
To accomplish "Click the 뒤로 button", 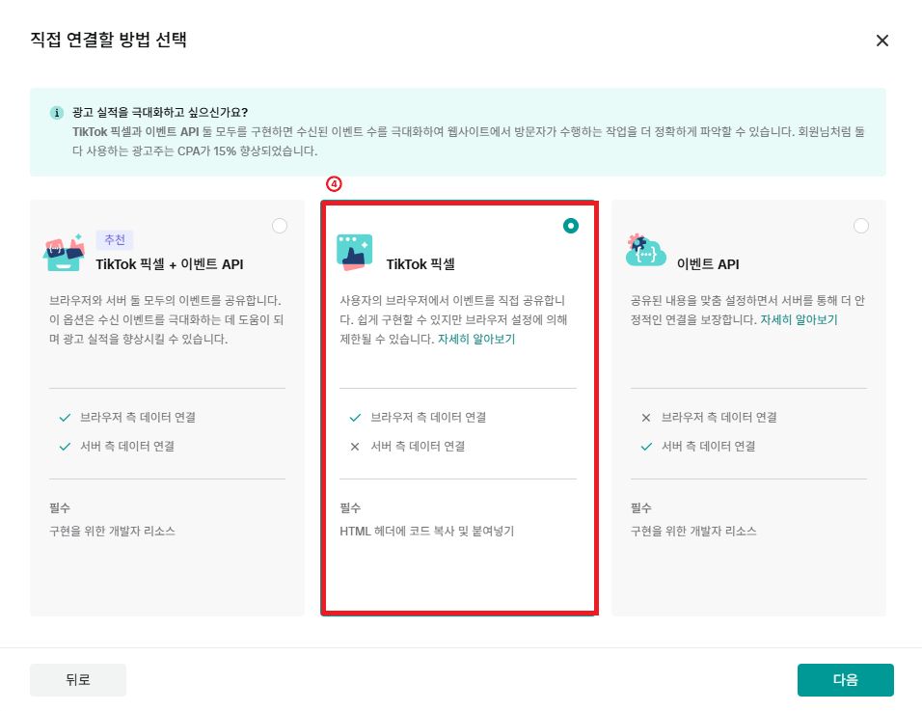I will click(x=77, y=680).
